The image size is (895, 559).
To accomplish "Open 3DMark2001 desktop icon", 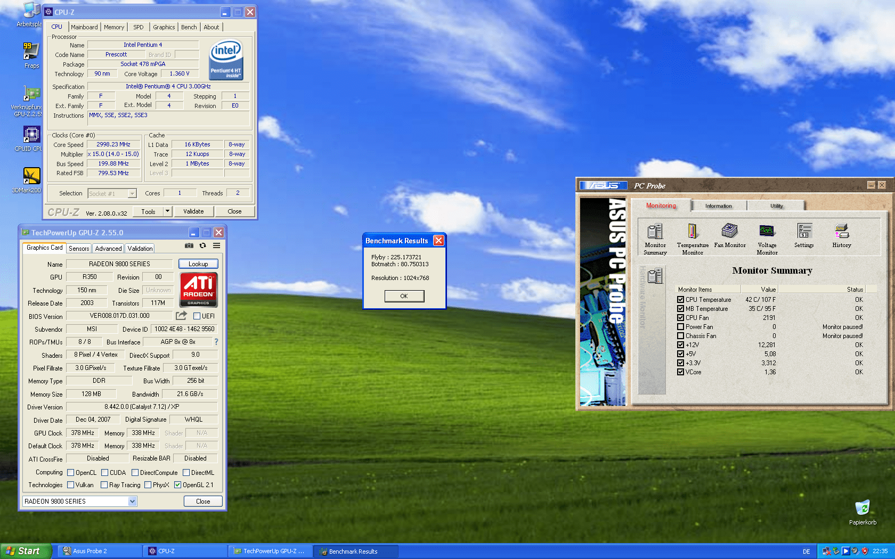I will pyautogui.click(x=29, y=180).
